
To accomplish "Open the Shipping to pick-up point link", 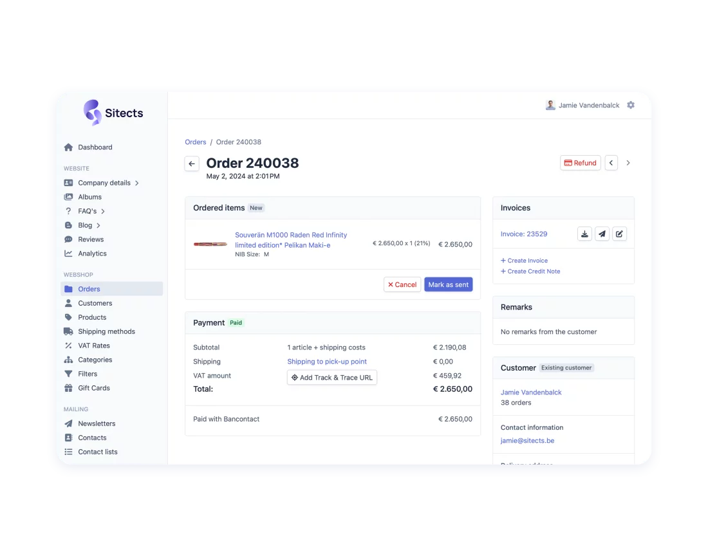I will coord(327,361).
